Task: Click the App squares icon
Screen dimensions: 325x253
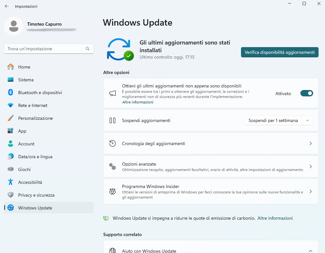Action: (x=11, y=131)
